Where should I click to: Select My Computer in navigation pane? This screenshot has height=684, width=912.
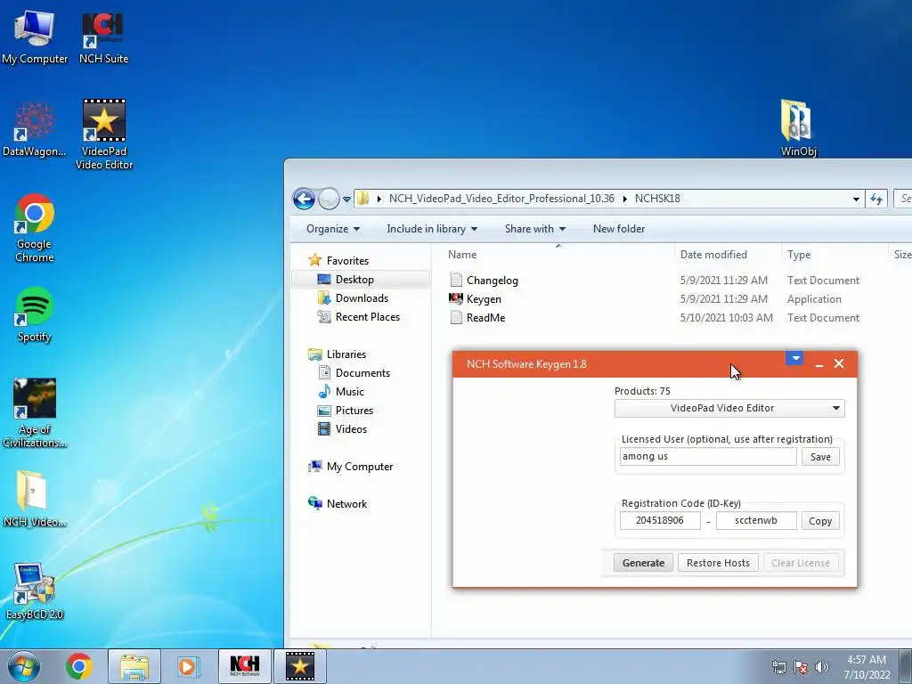click(x=360, y=467)
